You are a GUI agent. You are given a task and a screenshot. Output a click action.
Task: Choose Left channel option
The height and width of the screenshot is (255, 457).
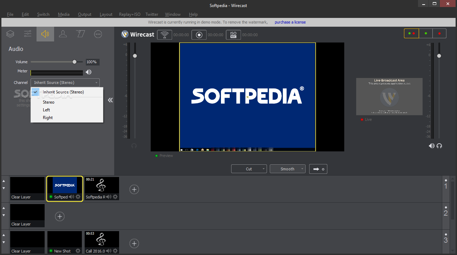[67, 110]
